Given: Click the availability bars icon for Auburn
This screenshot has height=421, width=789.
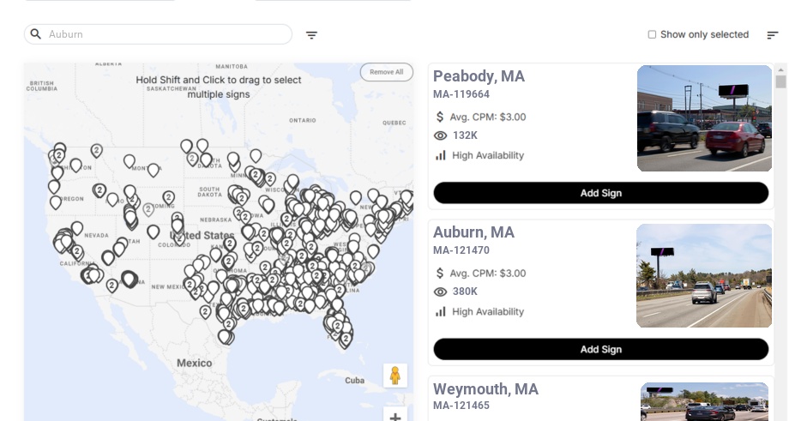Looking at the screenshot, I should pyautogui.click(x=441, y=311).
